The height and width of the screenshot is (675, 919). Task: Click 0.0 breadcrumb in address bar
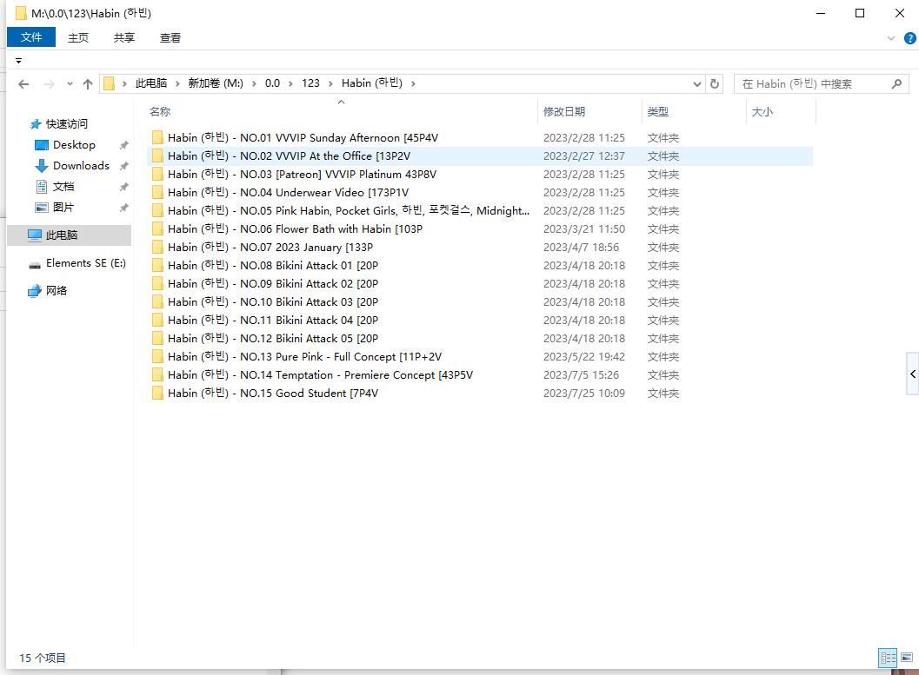(x=272, y=83)
